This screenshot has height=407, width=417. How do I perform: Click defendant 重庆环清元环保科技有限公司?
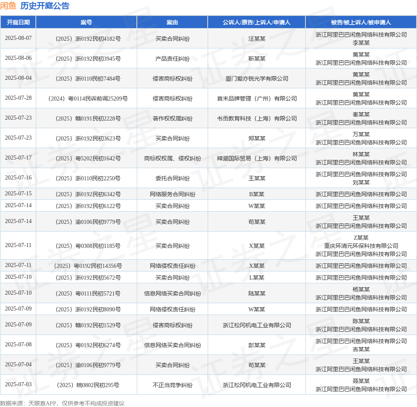click(x=361, y=246)
